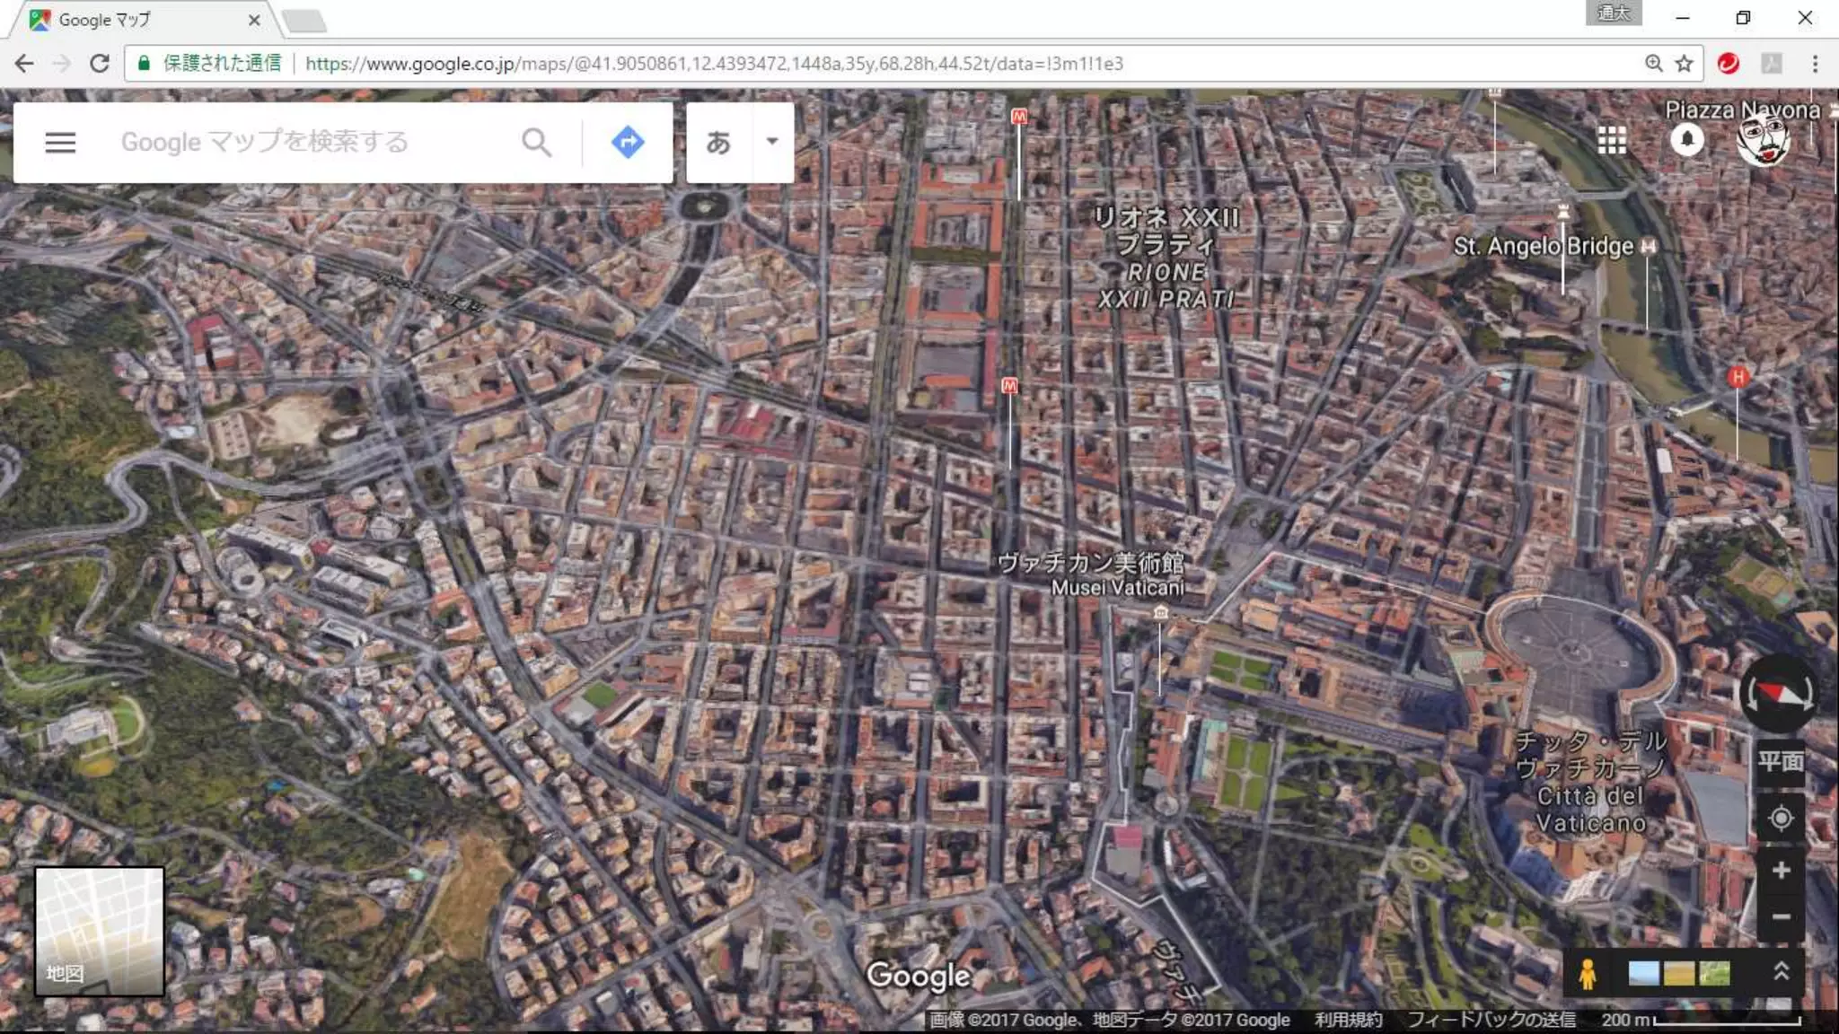This screenshot has width=1839, height=1034.
Task: Click フィードバックの送信 feedback link
Action: 1491,1020
